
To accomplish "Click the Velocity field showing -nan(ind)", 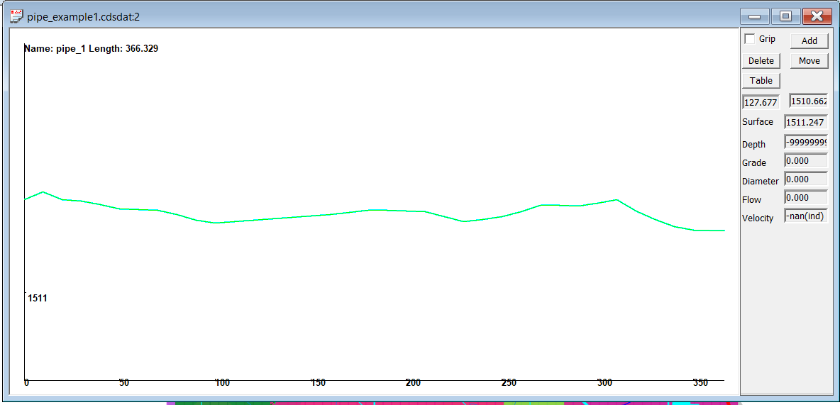I will click(x=805, y=216).
